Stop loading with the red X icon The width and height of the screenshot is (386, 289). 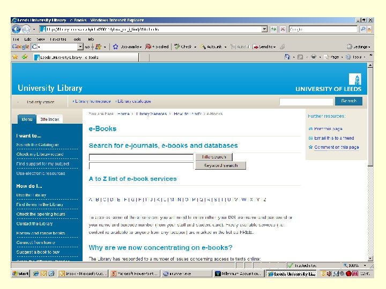click(x=283, y=29)
